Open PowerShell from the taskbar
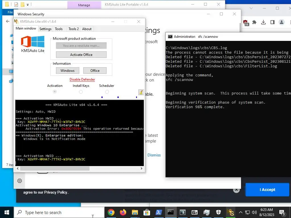Image resolution: width=291 pixels, height=218 pixels. [x=159, y=212]
